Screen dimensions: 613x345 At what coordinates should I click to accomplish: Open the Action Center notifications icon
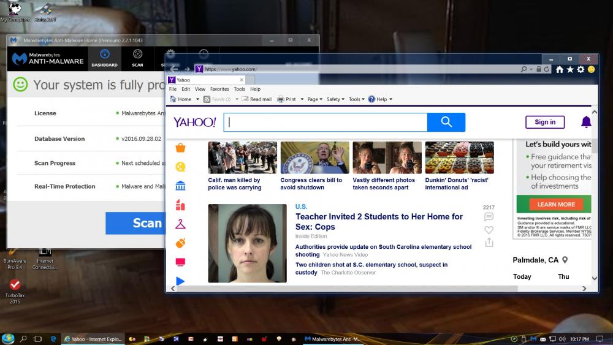(600, 339)
